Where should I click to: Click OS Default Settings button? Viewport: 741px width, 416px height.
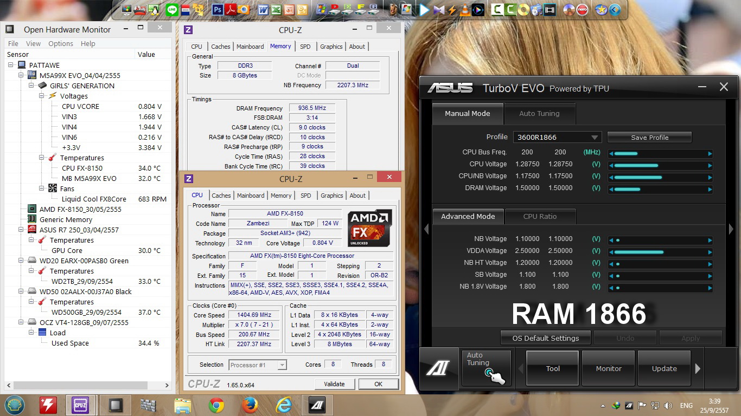pos(545,338)
